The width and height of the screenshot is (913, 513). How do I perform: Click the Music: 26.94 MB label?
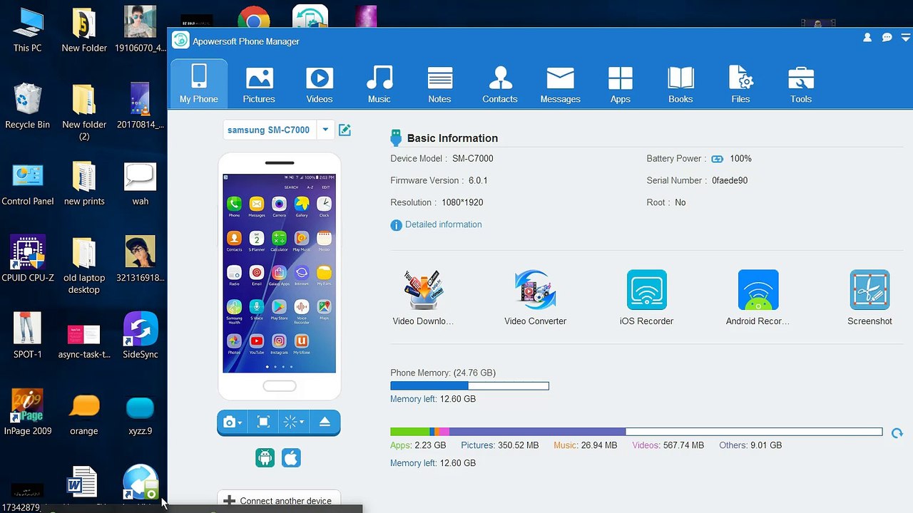click(x=586, y=445)
